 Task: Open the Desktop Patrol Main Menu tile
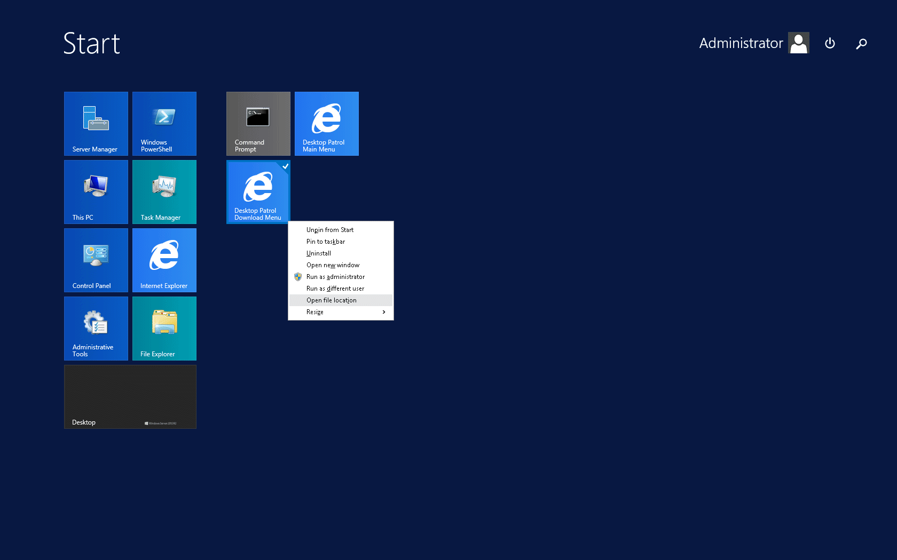pos(327,124)
